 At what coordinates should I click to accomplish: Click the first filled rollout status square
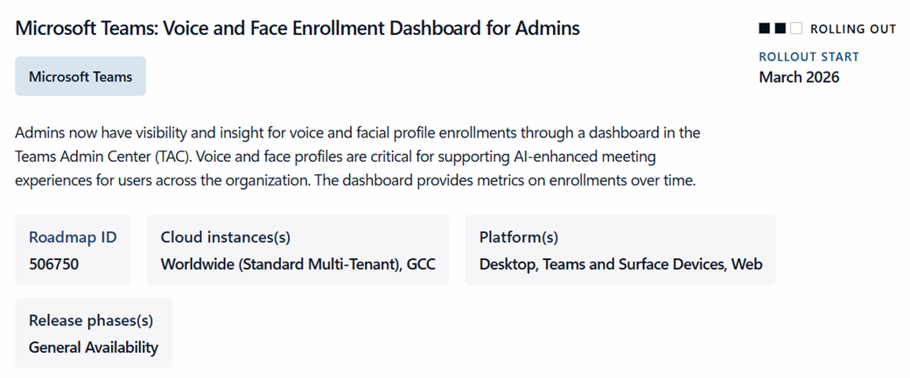(x=765, y=29)
